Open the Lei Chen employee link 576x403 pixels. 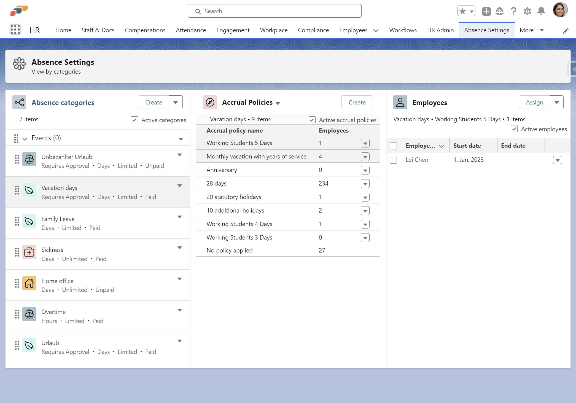point(417,160)
